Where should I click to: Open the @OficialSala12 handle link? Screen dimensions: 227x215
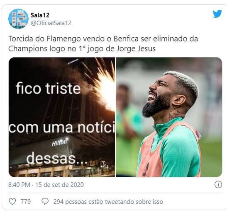click(51, 23)
